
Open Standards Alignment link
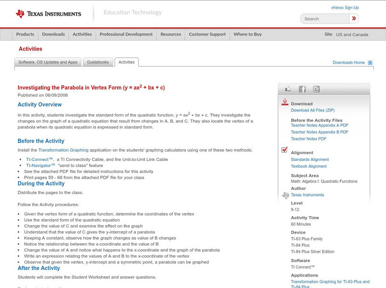coord(310,159)
